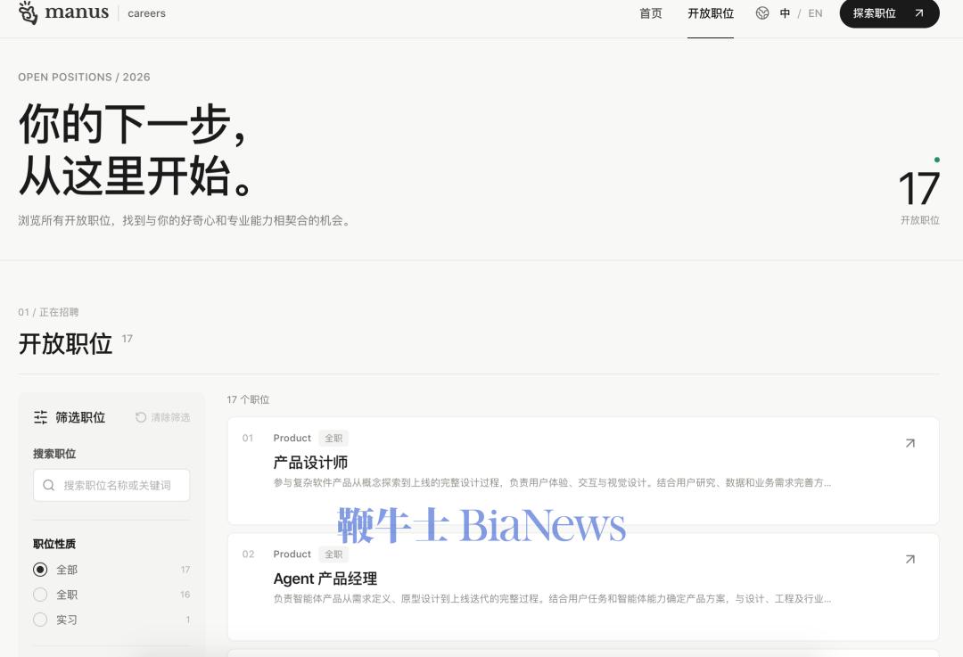This screenshot has width=963, height=657.
Task: Click the OPEN POSITIONS / 2026 text
Action: coord(84,78)
